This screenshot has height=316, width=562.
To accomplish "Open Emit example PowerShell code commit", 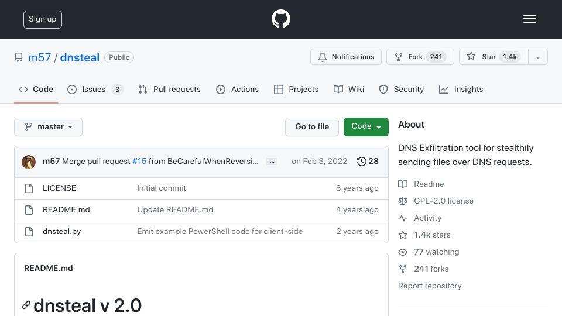I will [220, 232].
